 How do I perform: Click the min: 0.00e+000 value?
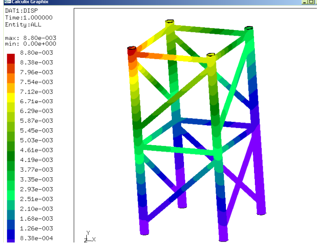[31, 44]
